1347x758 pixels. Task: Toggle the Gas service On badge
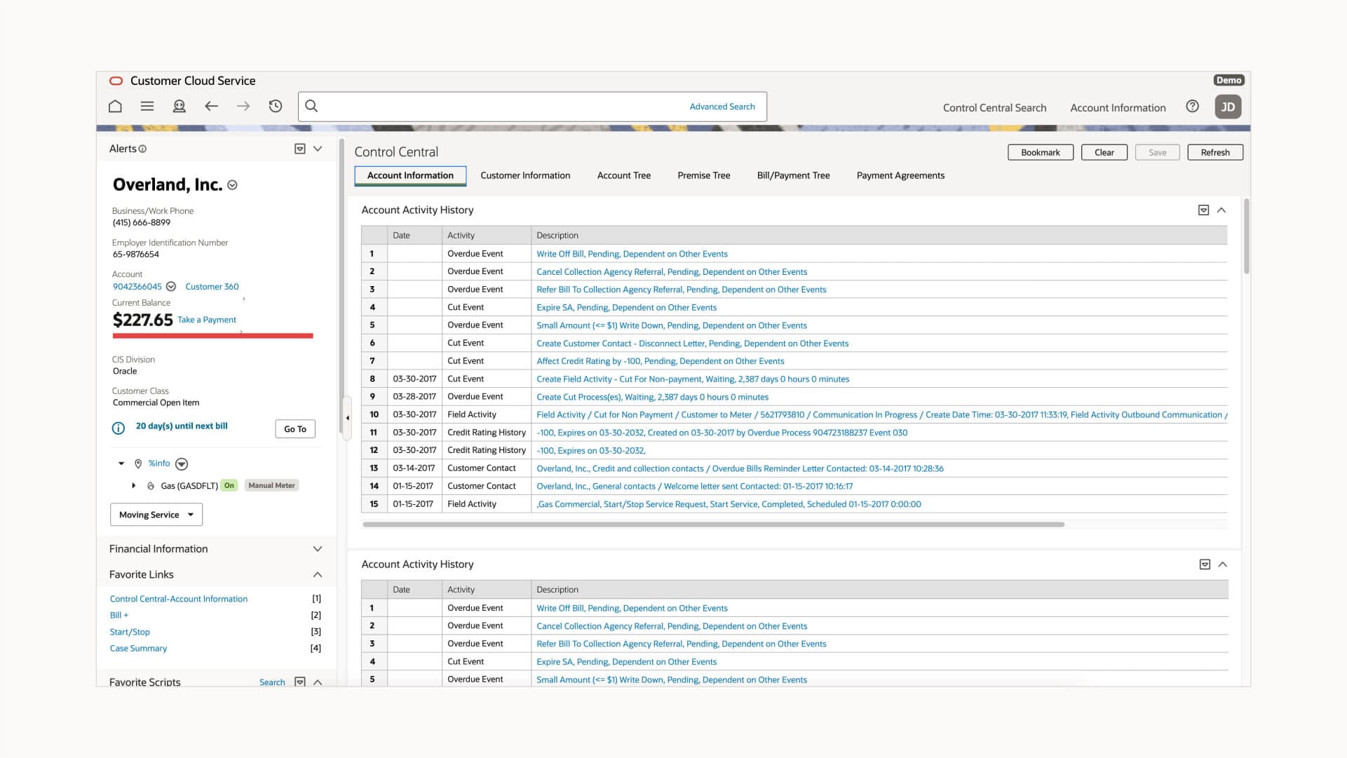tap(229, 486)
